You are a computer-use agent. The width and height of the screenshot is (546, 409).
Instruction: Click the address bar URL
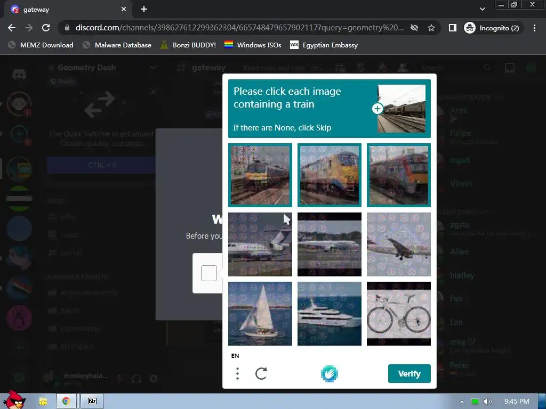click(239, 28)
